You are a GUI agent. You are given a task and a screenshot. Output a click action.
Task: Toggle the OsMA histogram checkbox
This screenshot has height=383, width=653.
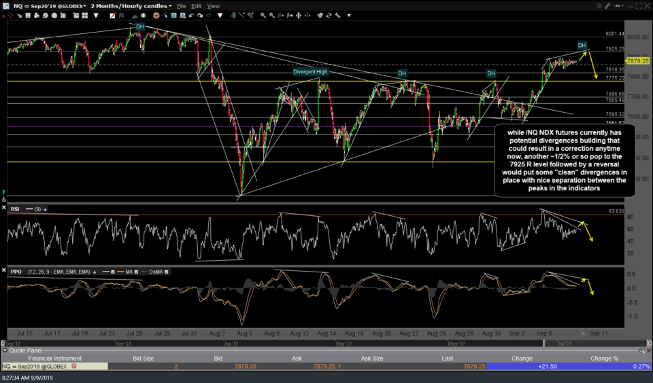tap(167, 272)
